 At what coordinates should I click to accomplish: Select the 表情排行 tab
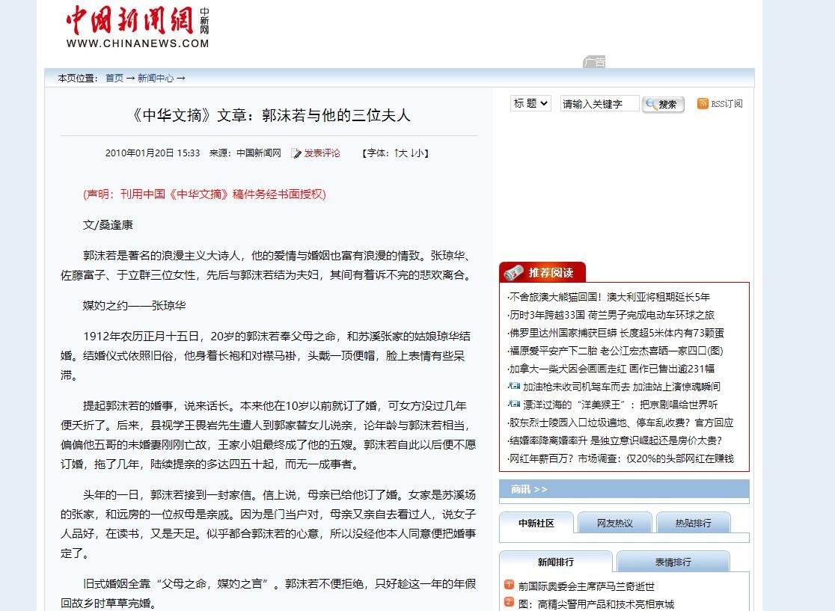(x=673, y=562)
